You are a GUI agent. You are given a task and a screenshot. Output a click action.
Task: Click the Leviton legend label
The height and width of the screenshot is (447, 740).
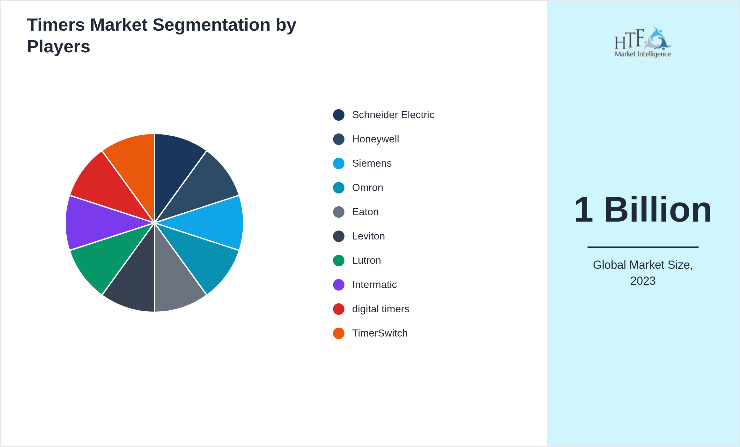[x=368, y=236]
